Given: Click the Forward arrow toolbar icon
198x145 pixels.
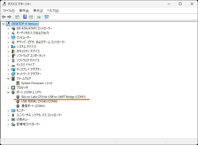Looking at the screenshot, I should click(x=9, y=17).
